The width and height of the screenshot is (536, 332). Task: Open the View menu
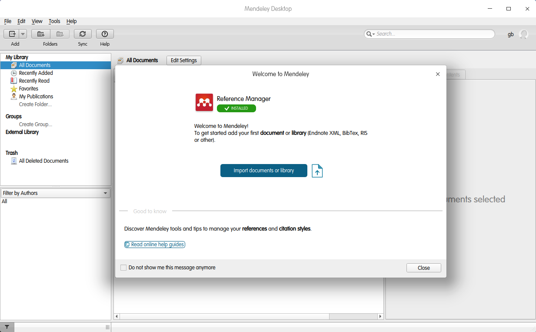pos(37,21)
